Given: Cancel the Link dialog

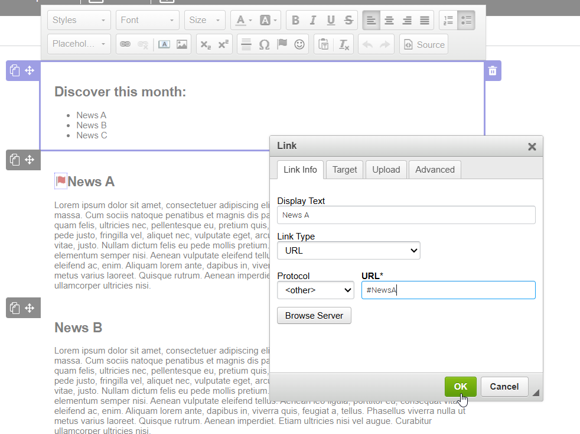Looking at the screenshot, I should (504, 387).
